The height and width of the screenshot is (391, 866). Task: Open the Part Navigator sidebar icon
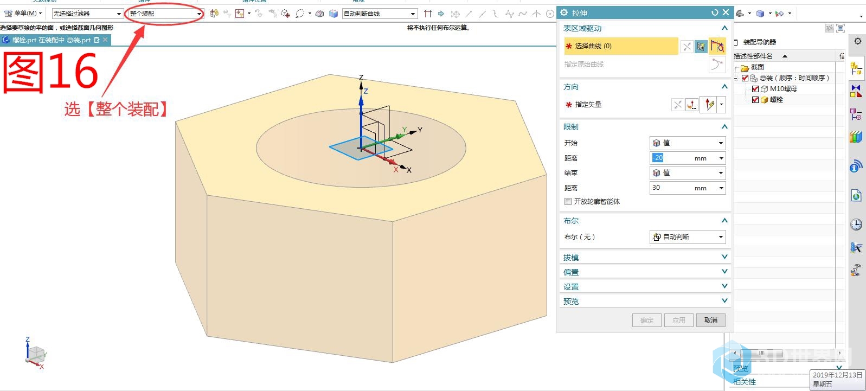coord(856,114)
